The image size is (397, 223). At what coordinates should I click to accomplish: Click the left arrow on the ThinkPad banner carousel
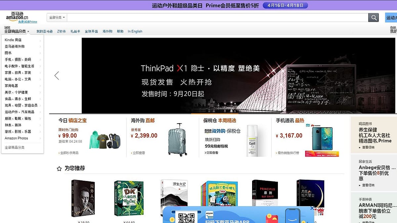pyautogui.click(x=57, y=75)
